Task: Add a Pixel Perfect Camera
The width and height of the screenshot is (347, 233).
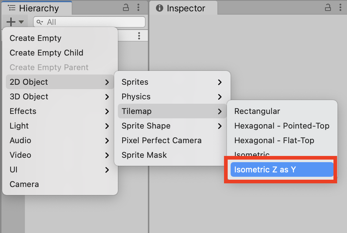Action: [x=161, y=140]
